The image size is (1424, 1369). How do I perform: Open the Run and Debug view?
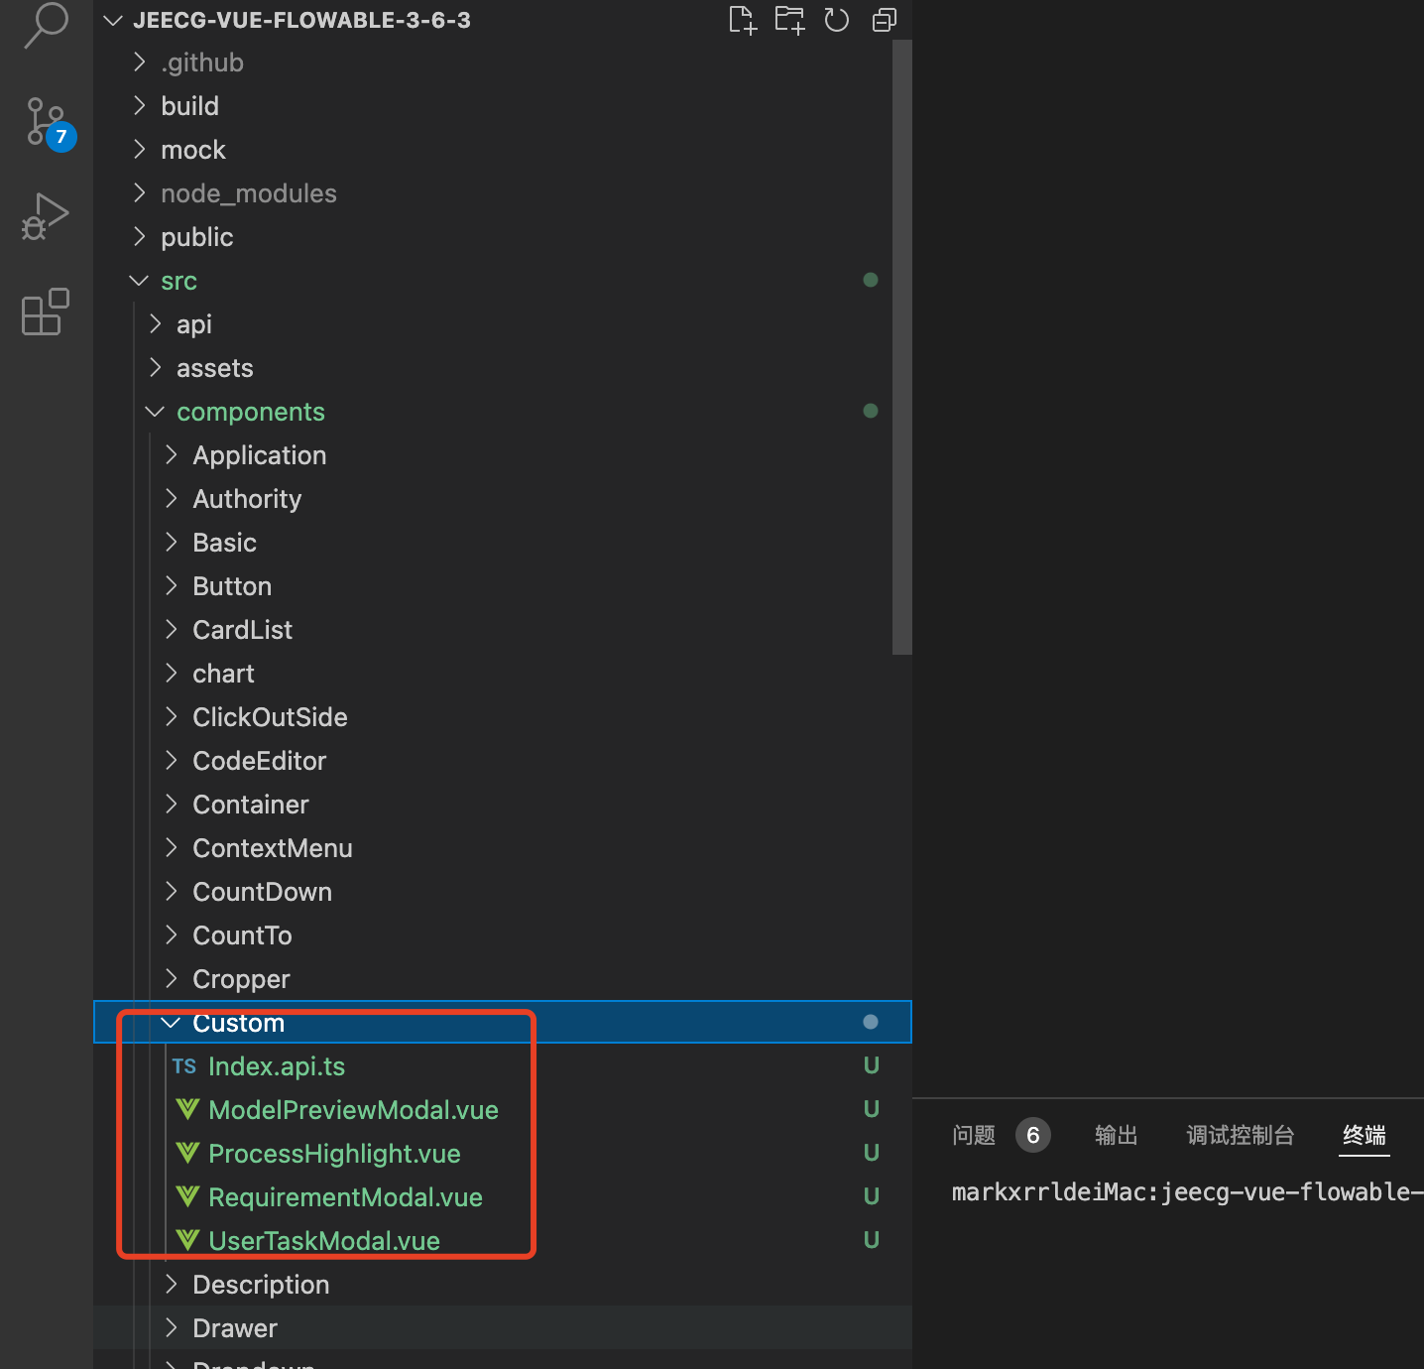pyautogui.click(x=46, y=216)
